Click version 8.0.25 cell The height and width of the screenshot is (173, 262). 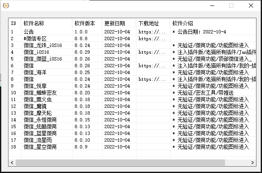click(82, 72)
